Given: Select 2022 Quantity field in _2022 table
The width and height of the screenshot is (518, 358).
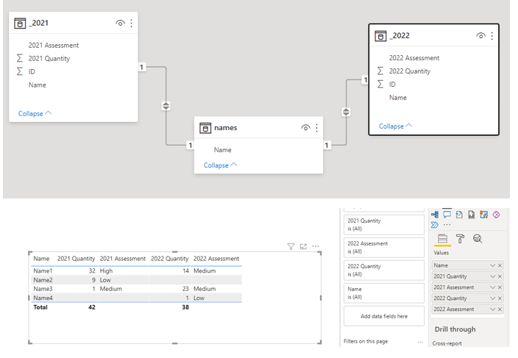Looking at the screenshot, I should click(x=410, y=71).
